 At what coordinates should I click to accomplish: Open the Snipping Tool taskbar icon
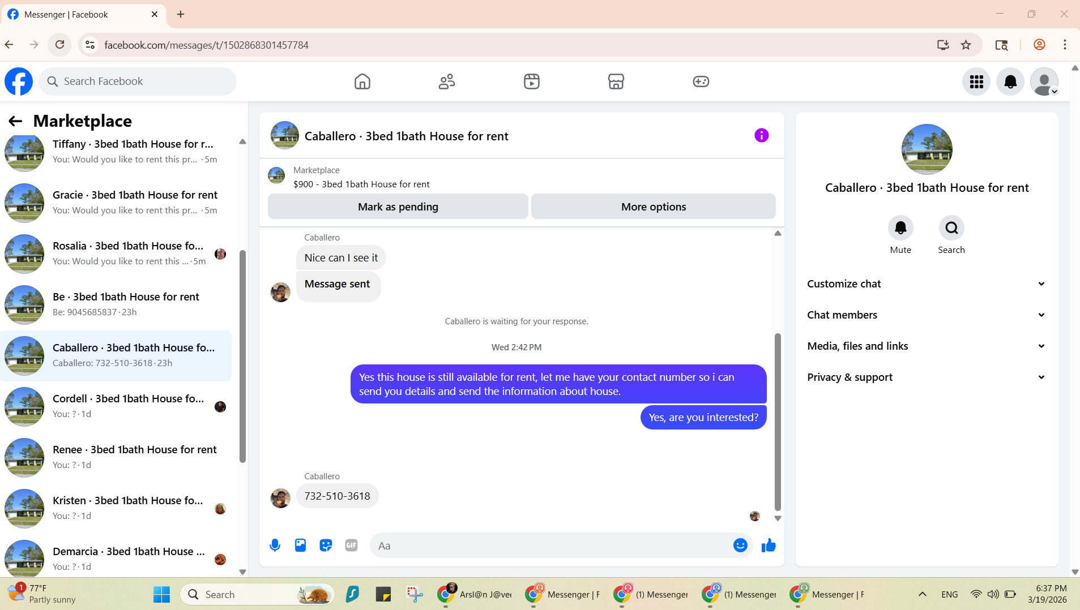[x=415, y=594]
